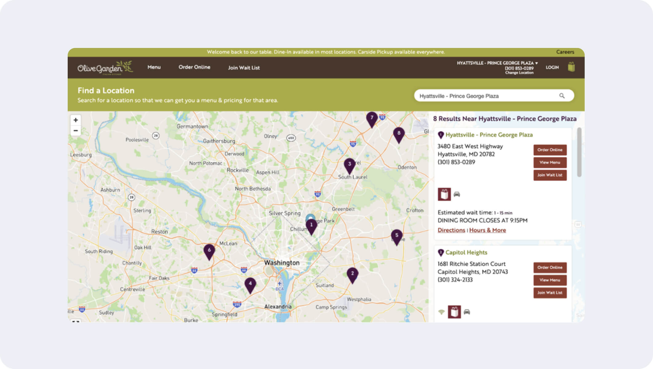Open the shopping bag cart icon
The height and width of the screenshot is (369, 653).
pyautogui.click(x=571, y=67)
